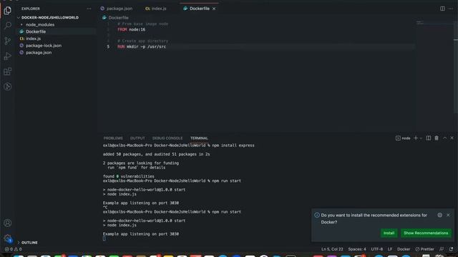Screen dimensions: 458x257
Task: Open the Explorer view in activity bar
Action: point(8,11)
